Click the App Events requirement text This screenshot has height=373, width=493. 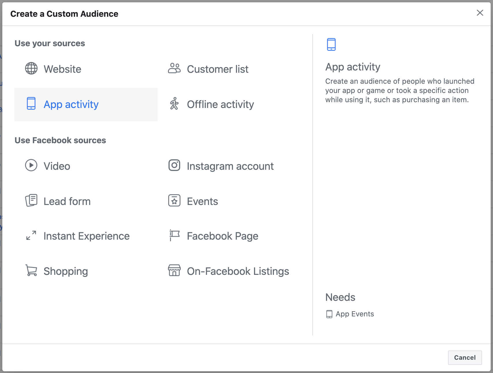pyautogui.click(x=355, y=314)
